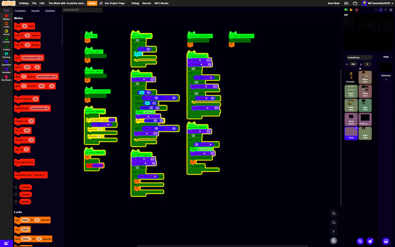Click the orange Share button

92,3
